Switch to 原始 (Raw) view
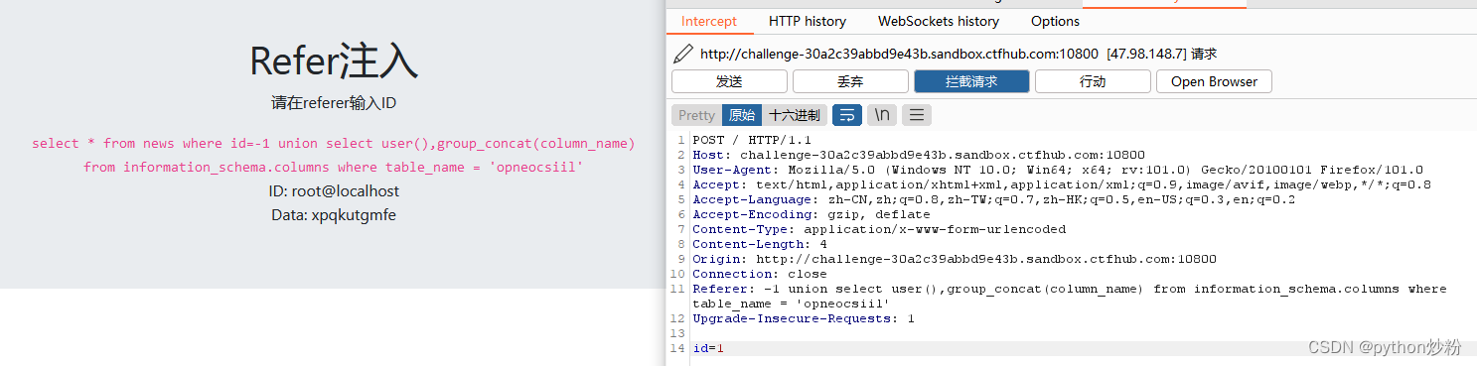The height and width of the screenshot is (366, 1477). 742,115
